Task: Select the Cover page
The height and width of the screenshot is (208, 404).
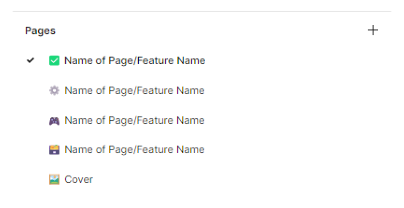Action: (x=79, y=180)
